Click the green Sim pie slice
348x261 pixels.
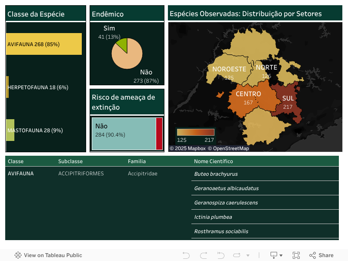click(x=122, y=45)
